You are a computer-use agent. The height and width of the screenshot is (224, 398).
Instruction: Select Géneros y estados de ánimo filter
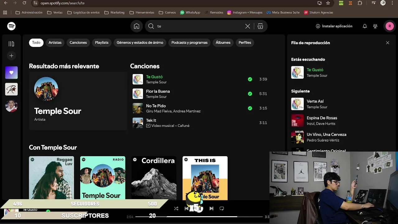140,43
